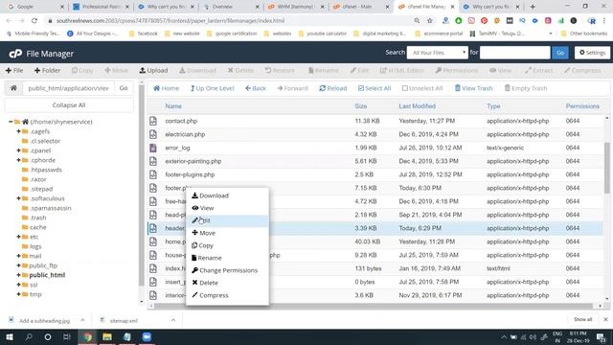Open File Manager Settings
Screen dimensions: 613x345
tap(592, 53)
